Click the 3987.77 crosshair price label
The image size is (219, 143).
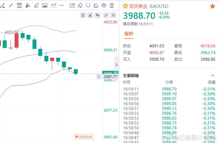point(110,77)
